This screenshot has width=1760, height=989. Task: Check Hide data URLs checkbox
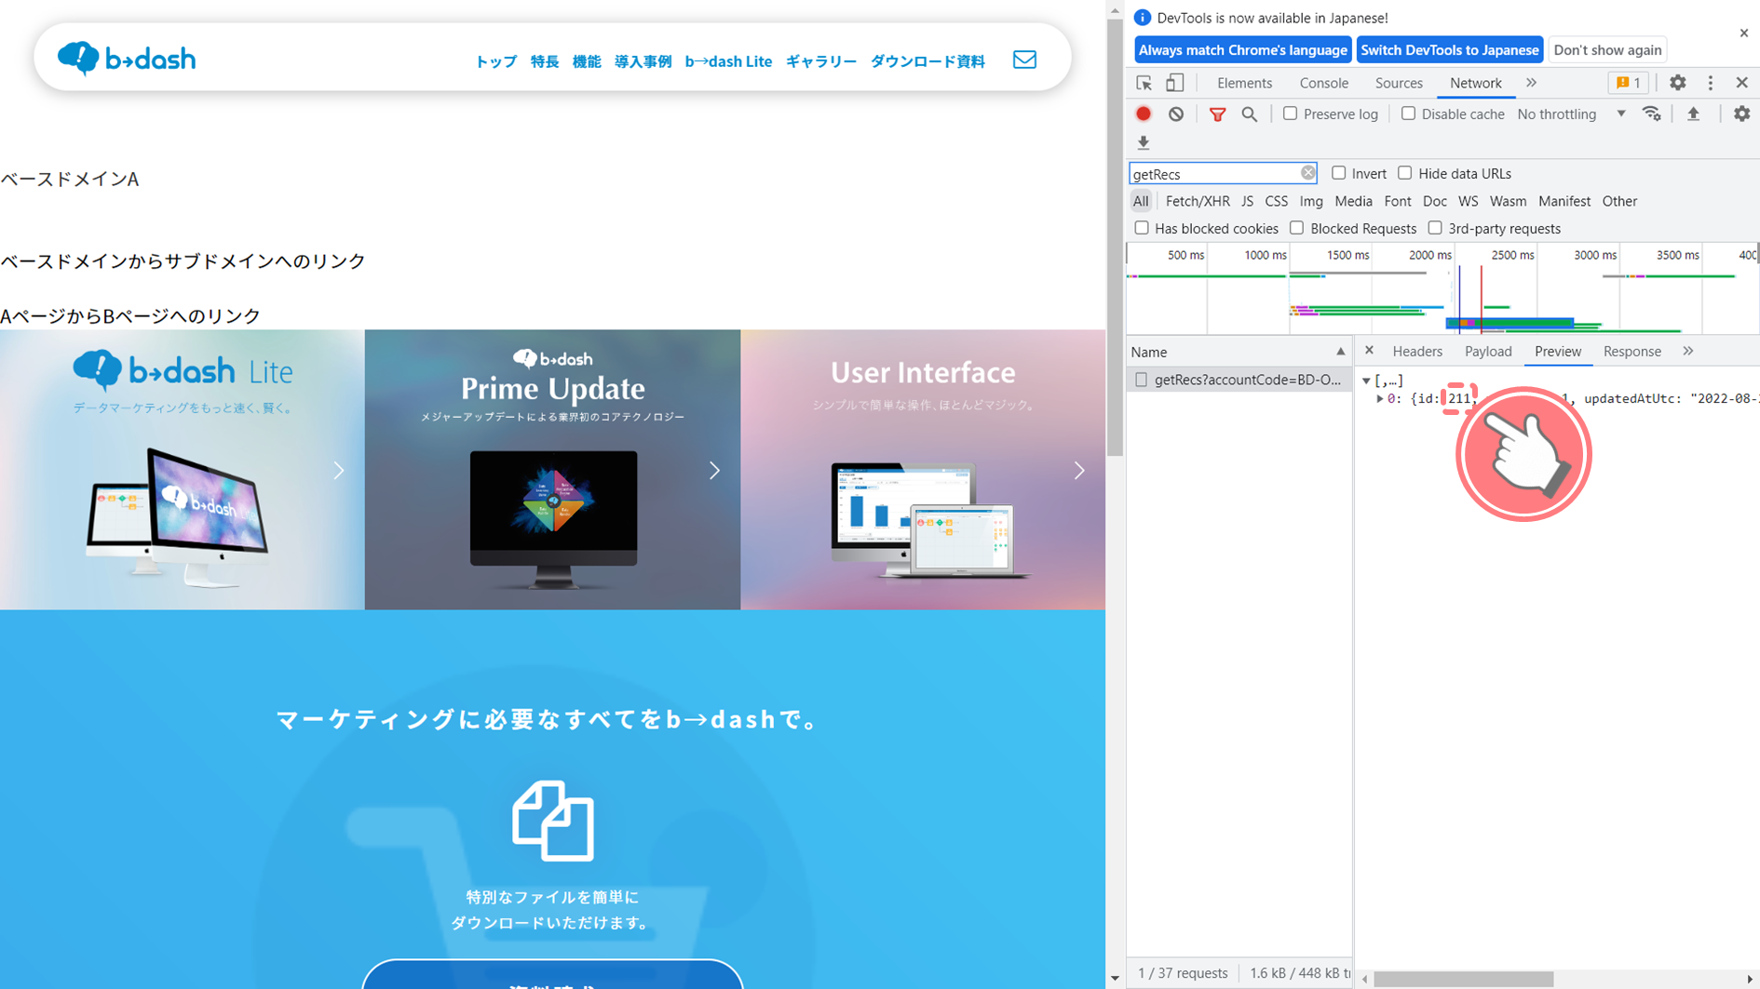coord(1404,173)
